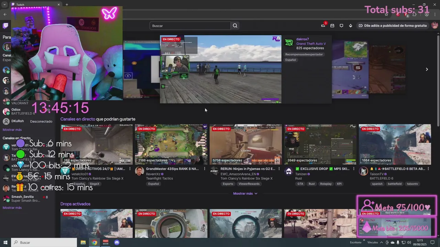Open options menu for GrandMaster 435lps stream
This screenshot has width=440, height=247.
point(205,169)
